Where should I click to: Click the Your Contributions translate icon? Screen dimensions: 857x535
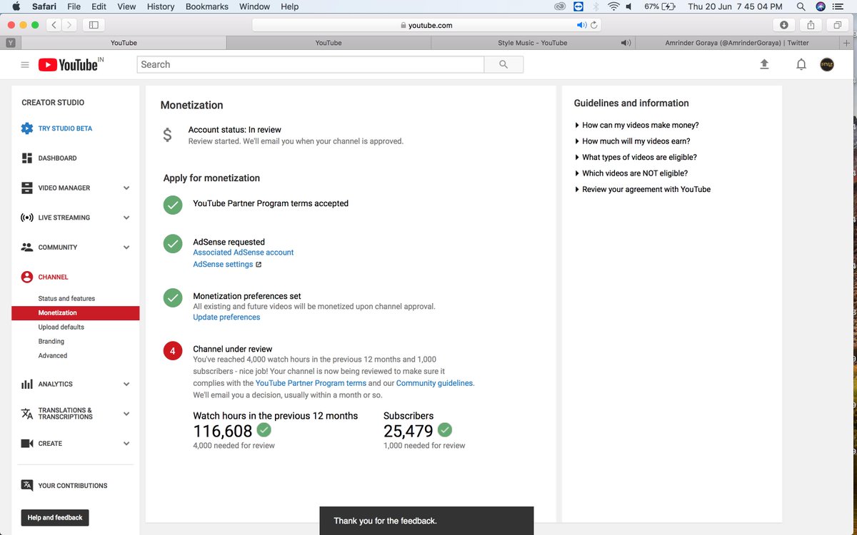(x=27, y=486)
